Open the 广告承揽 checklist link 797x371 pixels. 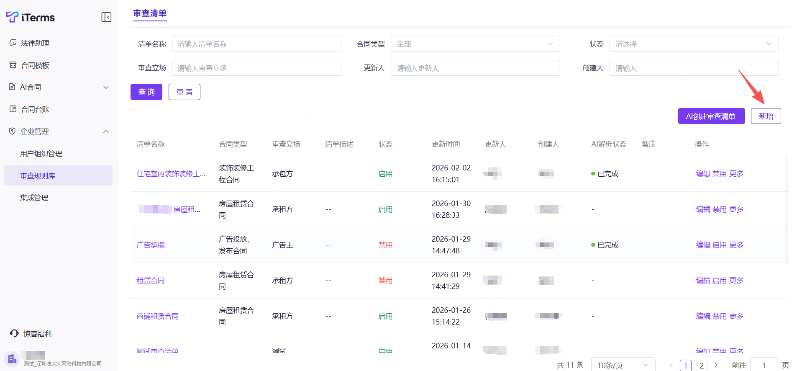pyautogui.click(x=151, y=245)
